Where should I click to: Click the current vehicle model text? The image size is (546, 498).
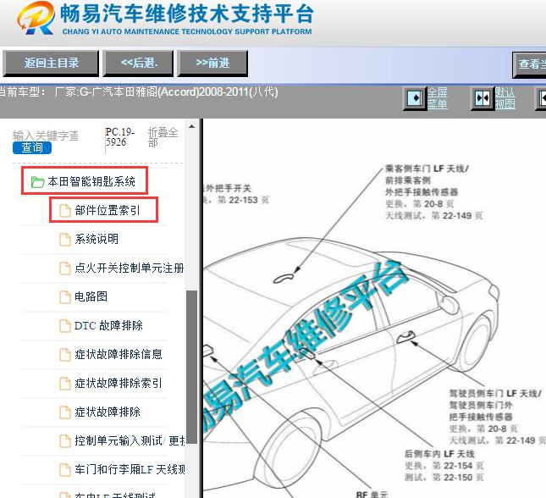[140, 92]
